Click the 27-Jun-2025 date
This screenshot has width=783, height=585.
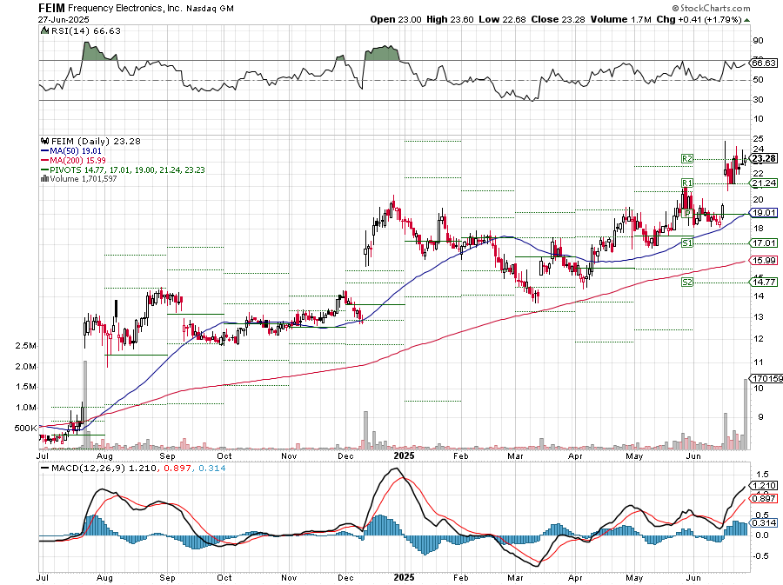click(x=64, y=20)
